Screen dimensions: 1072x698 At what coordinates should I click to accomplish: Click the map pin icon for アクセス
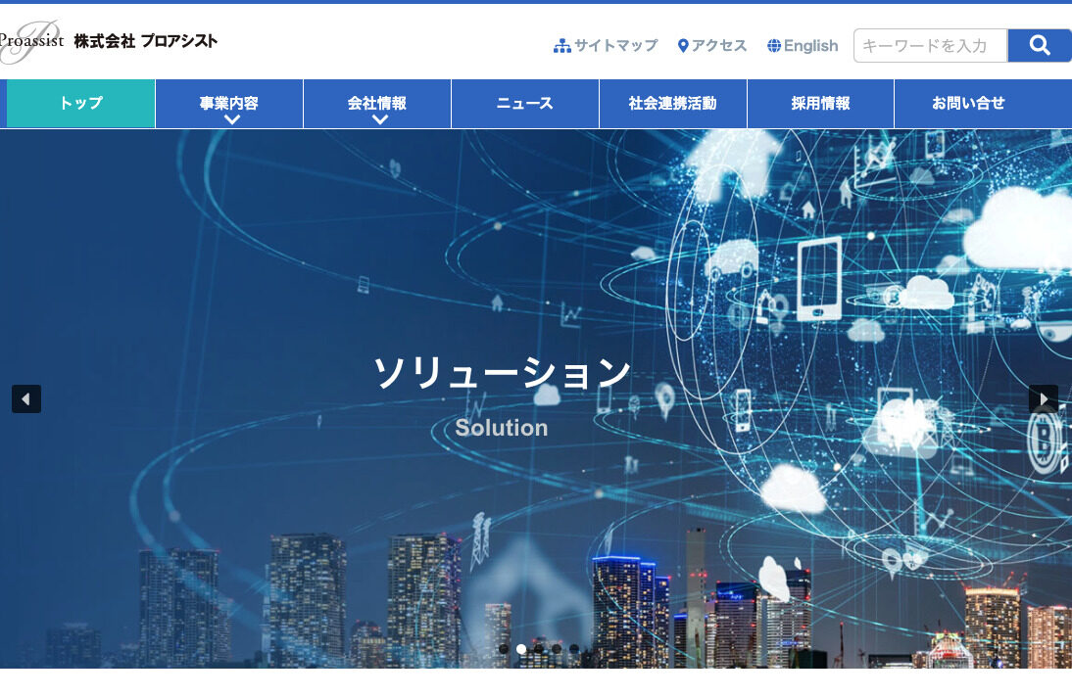point(683,45)
